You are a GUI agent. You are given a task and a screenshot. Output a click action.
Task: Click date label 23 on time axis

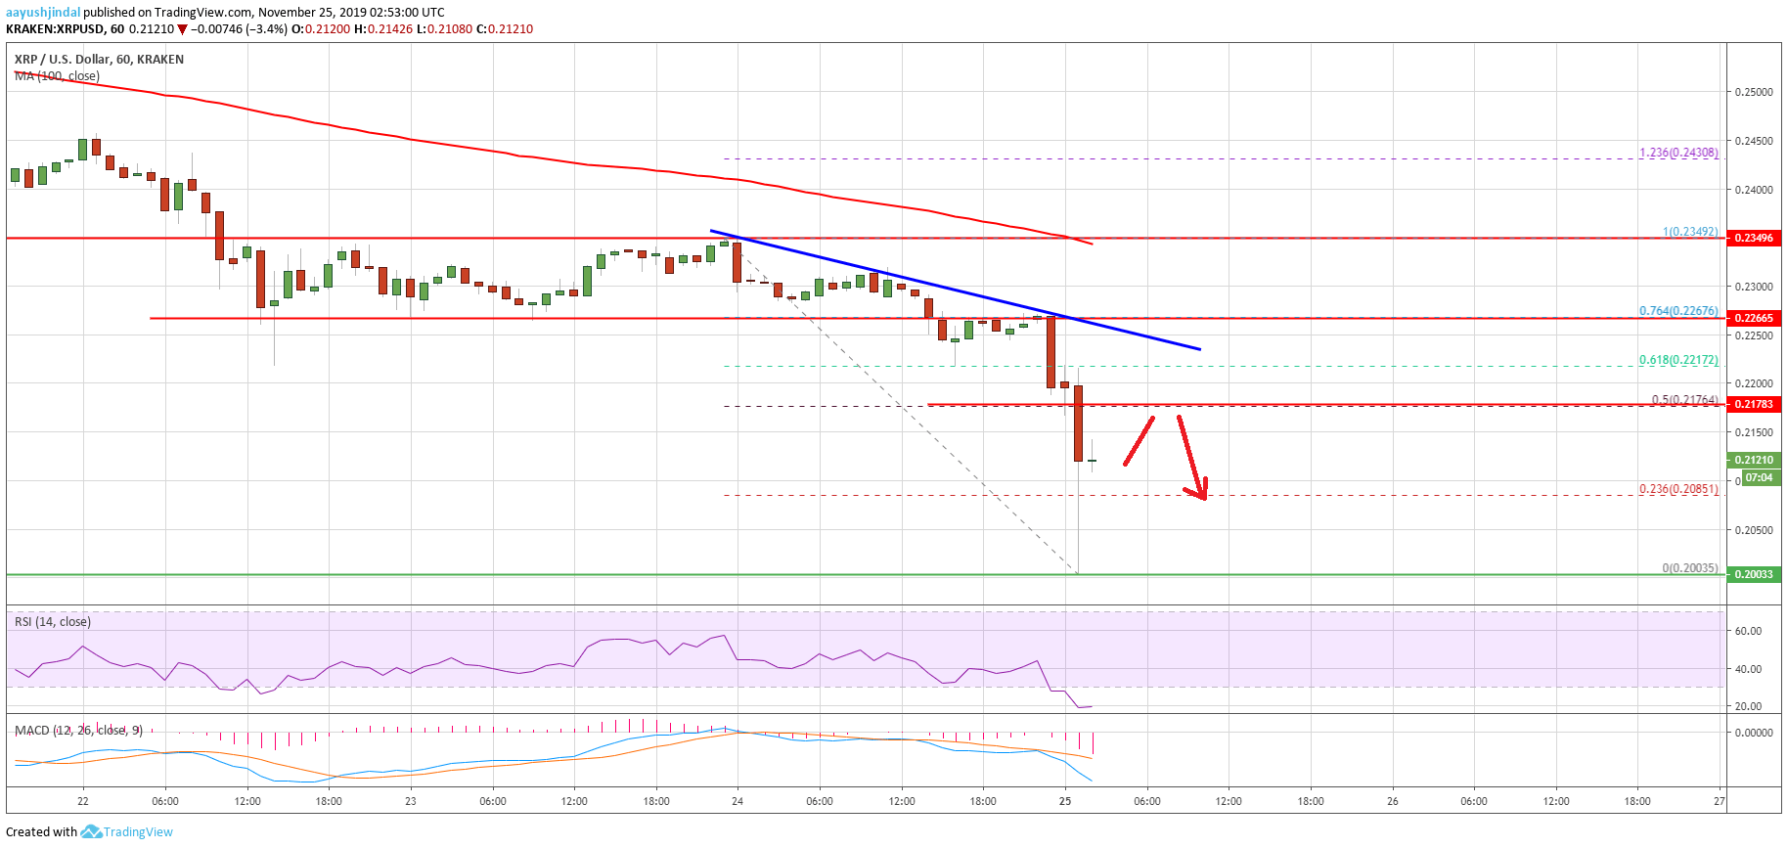[x=411, y=801]
